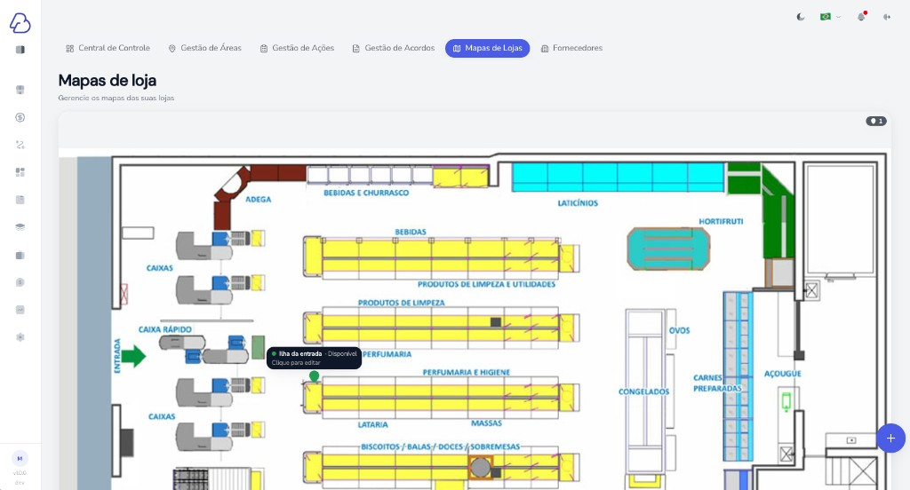Click the pin counter badge showing 1
910x490 pixels.
pyautogui.click(x=876, y=122)
